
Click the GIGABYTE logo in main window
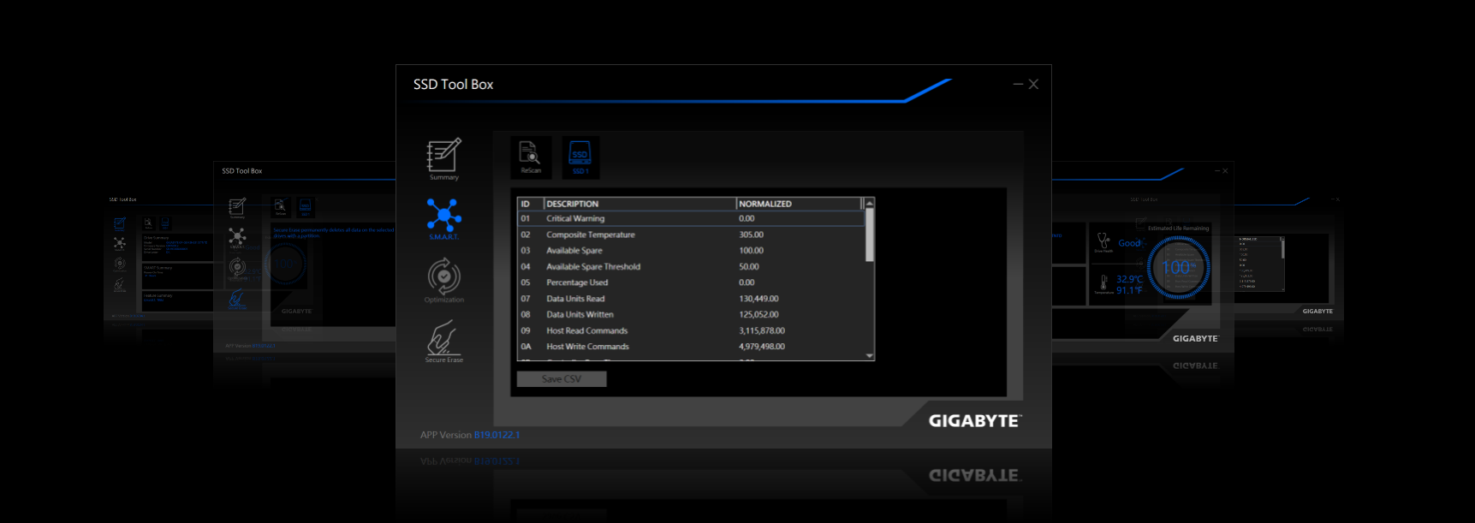974,421
